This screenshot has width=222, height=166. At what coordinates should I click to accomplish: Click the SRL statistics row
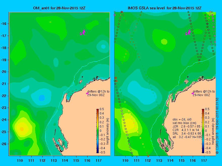pyautogui.click(x=187, y=133)
